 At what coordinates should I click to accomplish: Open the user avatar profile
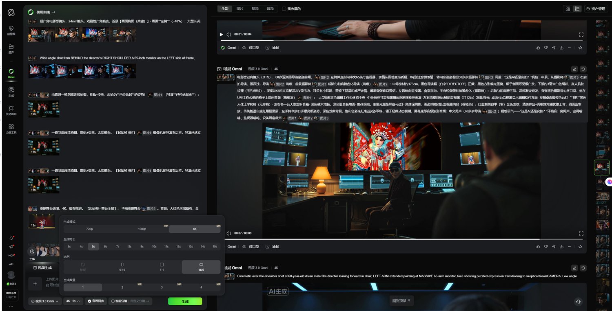[11, 275]
